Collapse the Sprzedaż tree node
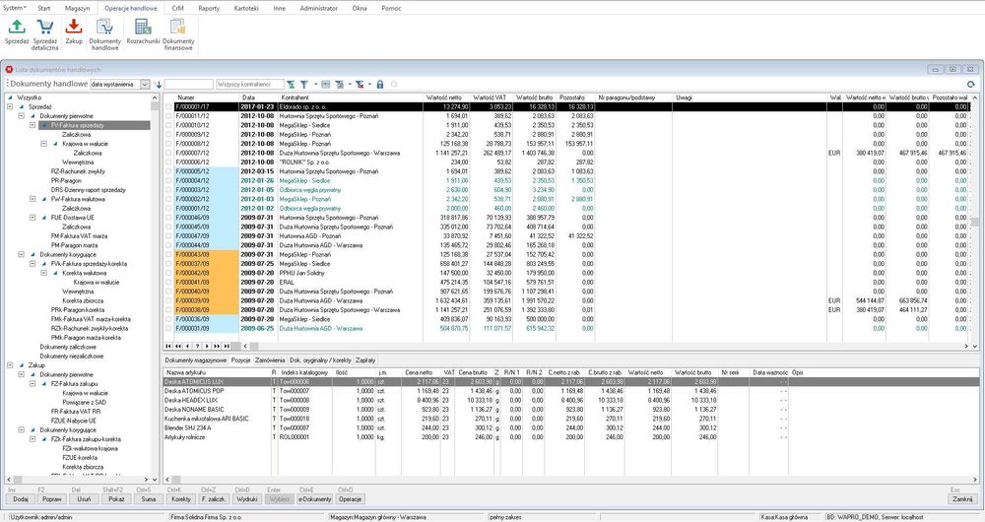This screenshot has height=522, width=985. [10, 106]
